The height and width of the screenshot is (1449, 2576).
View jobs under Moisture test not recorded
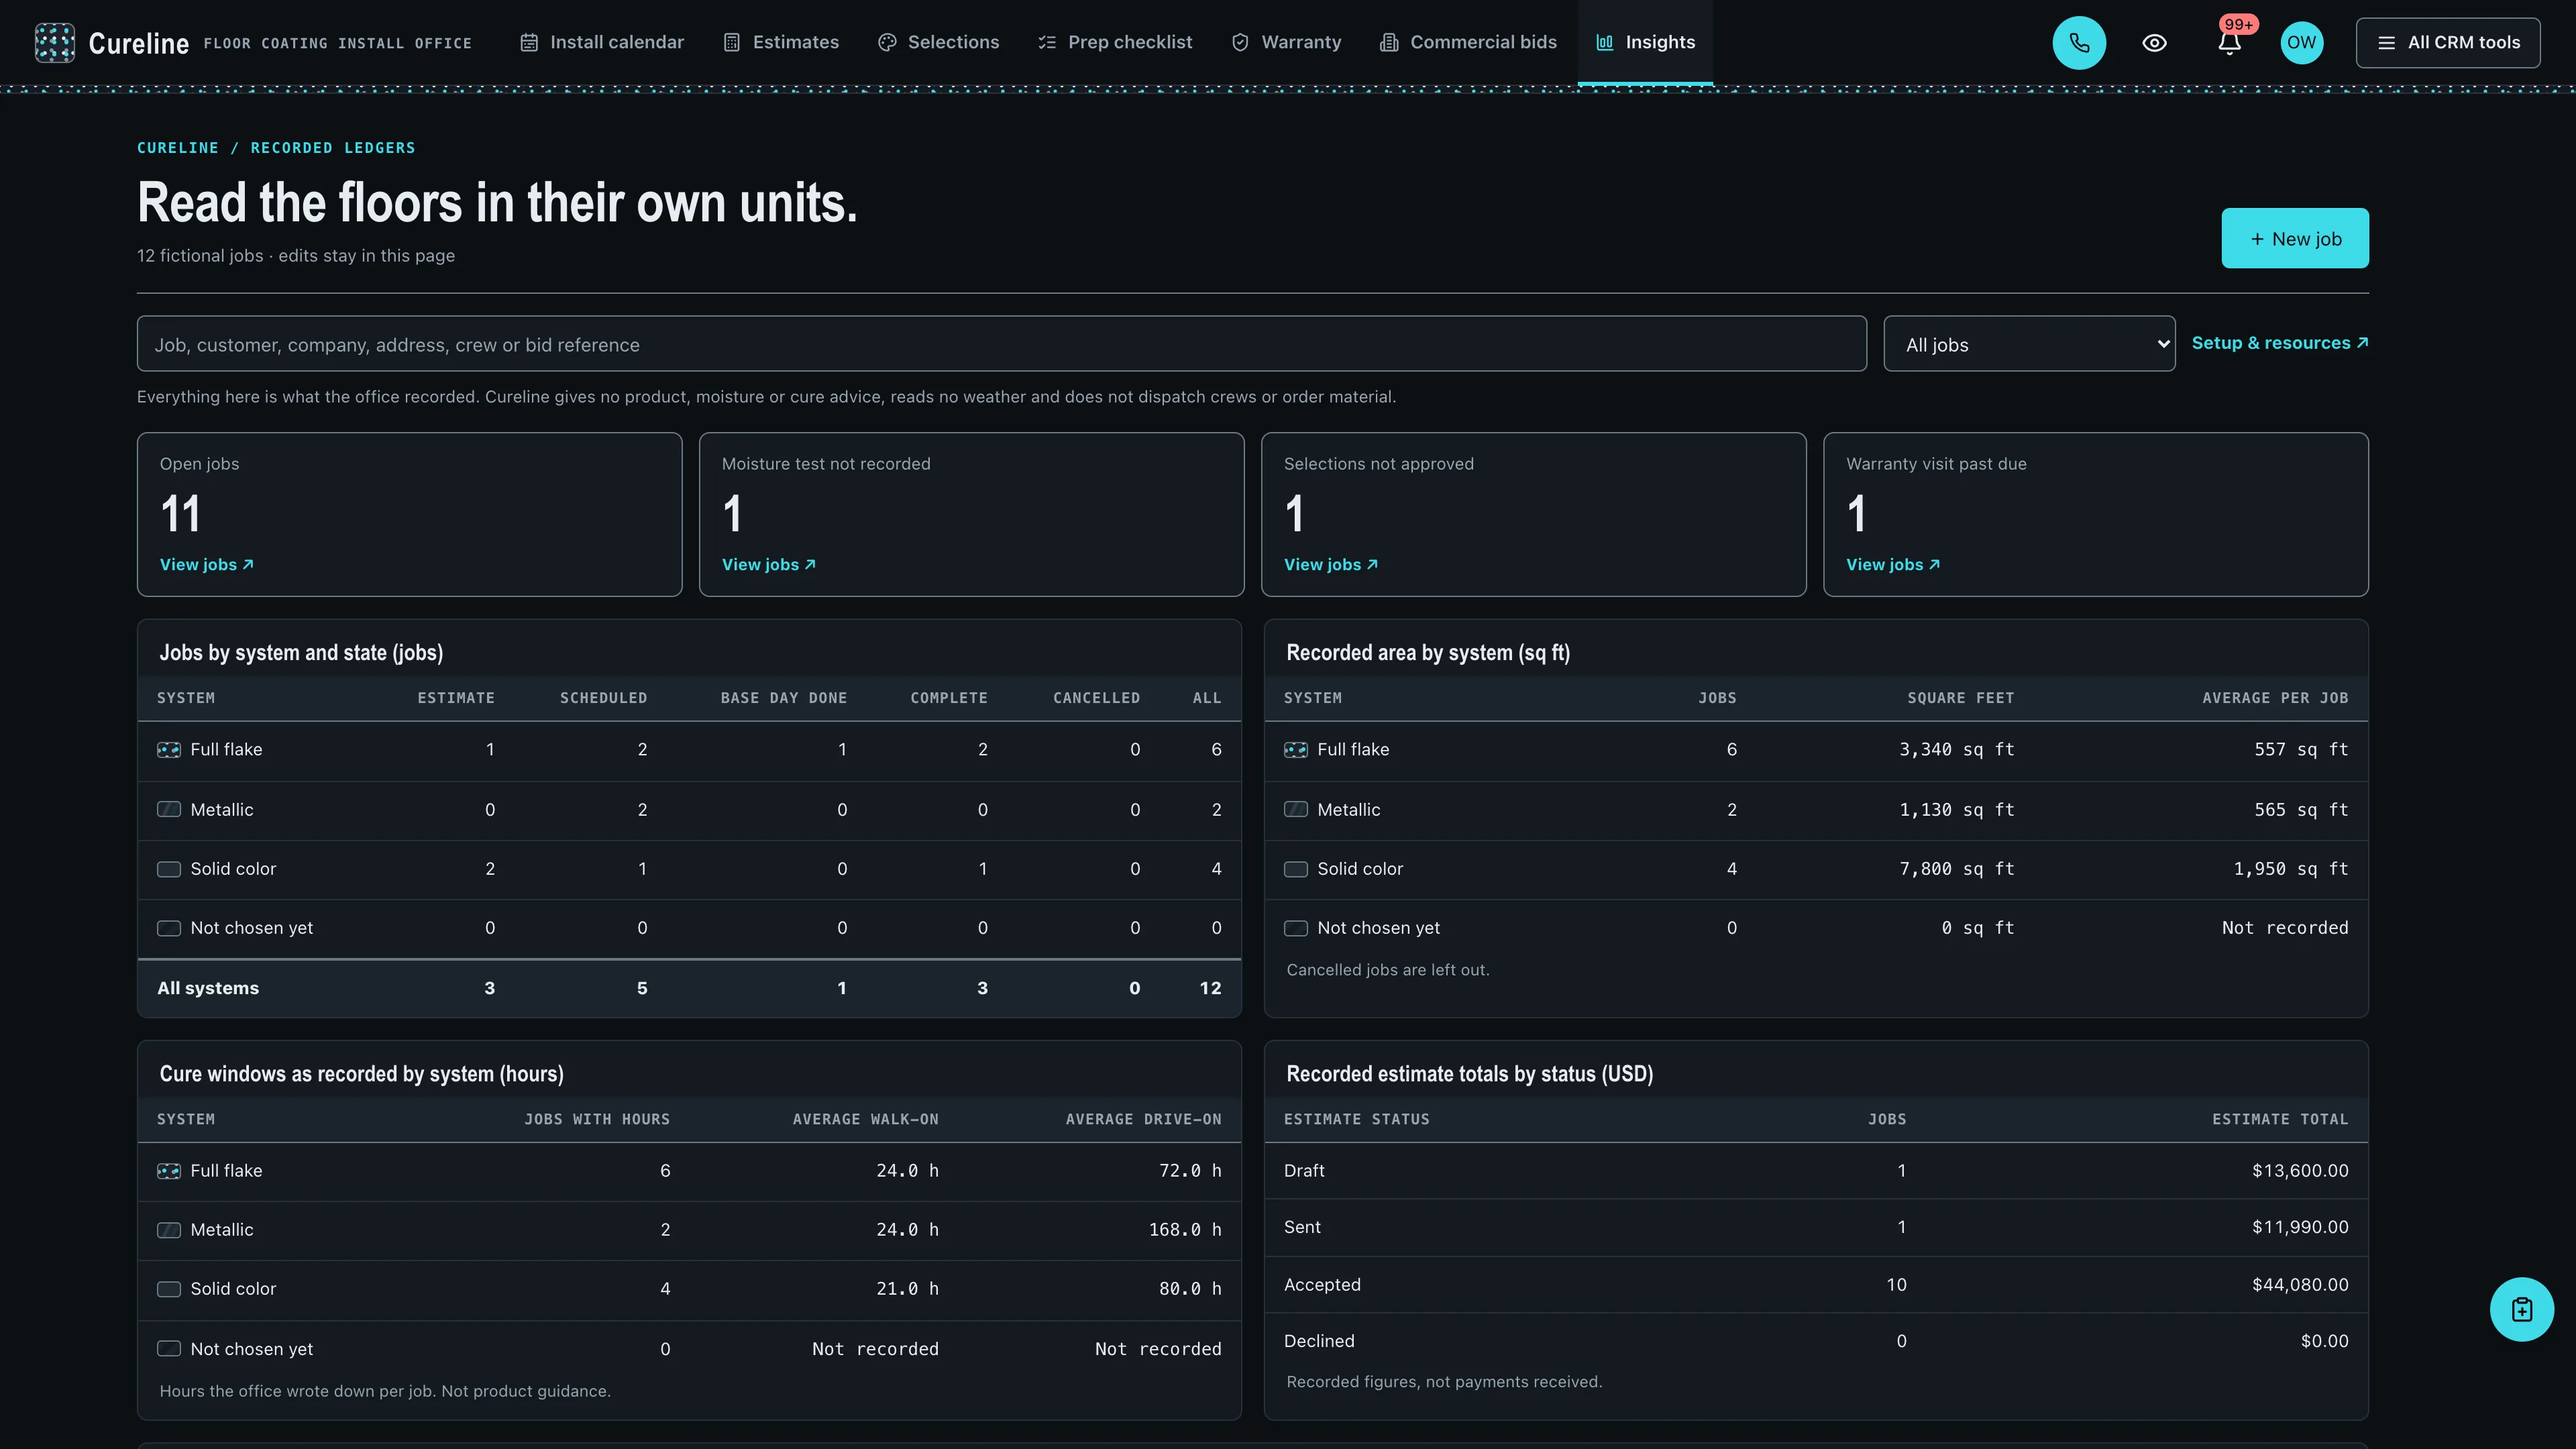pos(768,565)
